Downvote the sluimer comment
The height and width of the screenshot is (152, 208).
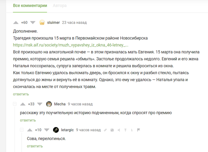(33, 23)
